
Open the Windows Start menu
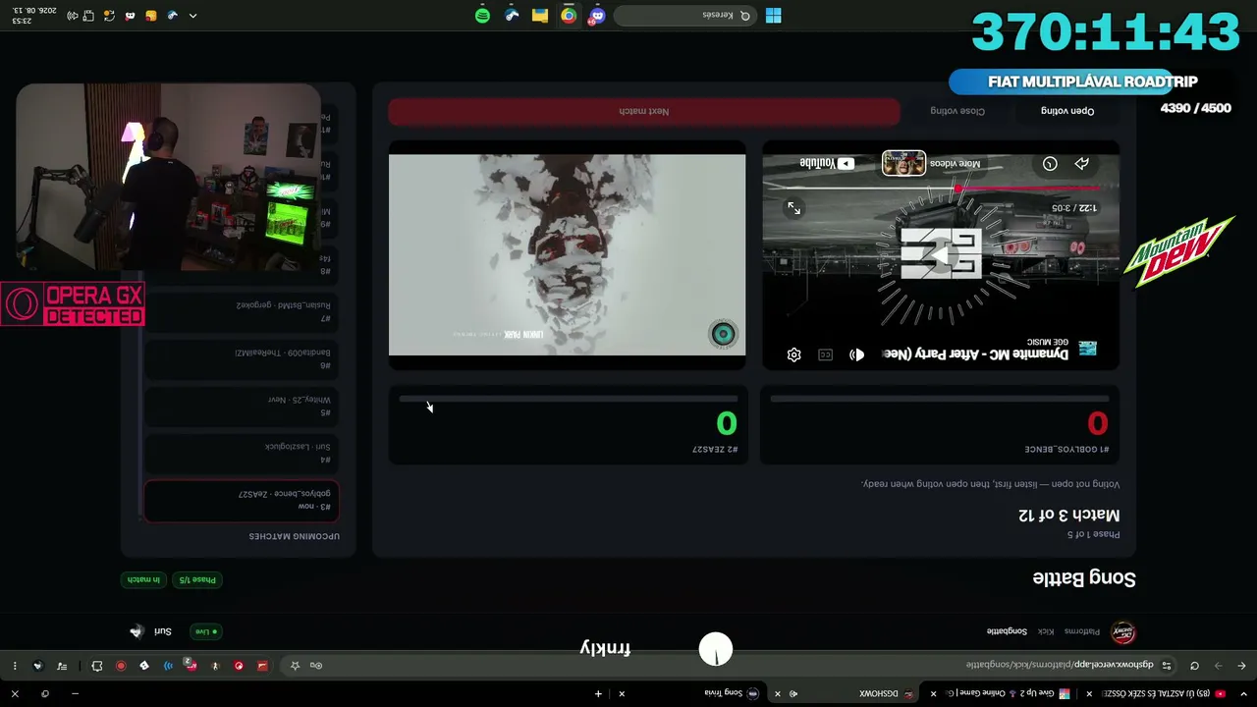pyautogui.click(x=774, y=16)
